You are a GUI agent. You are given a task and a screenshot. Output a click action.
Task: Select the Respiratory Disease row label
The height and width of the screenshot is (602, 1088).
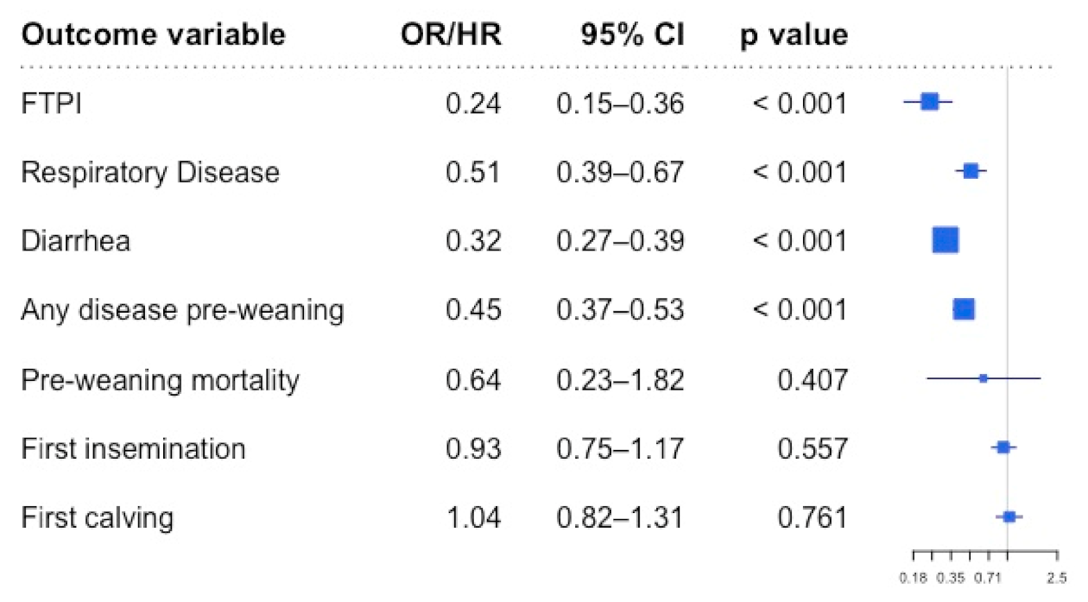tap(150, 173)
